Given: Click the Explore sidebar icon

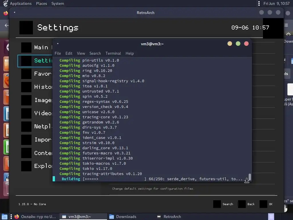Looking at the screenshot, I should pyautogui.click(x=26, y=166).
